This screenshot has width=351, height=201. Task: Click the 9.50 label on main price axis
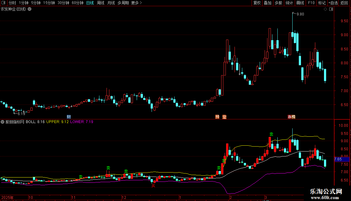(344, 21)
